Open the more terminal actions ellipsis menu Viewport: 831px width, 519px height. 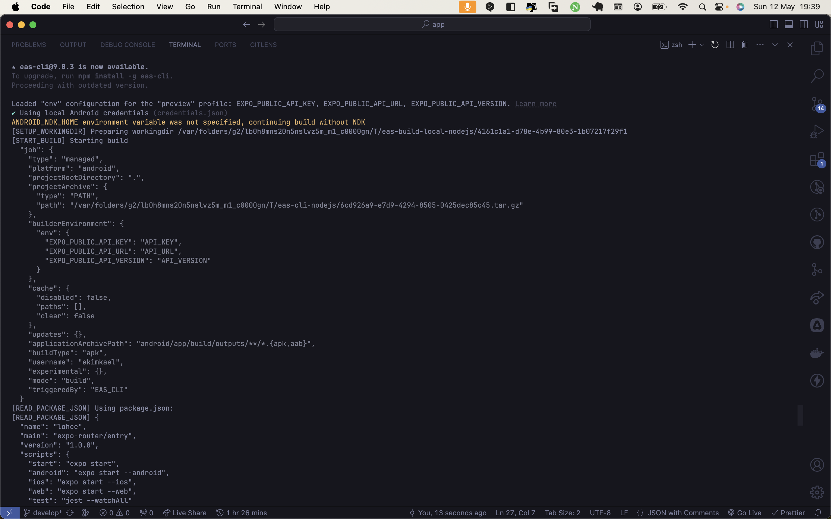(x=760, y=45)
